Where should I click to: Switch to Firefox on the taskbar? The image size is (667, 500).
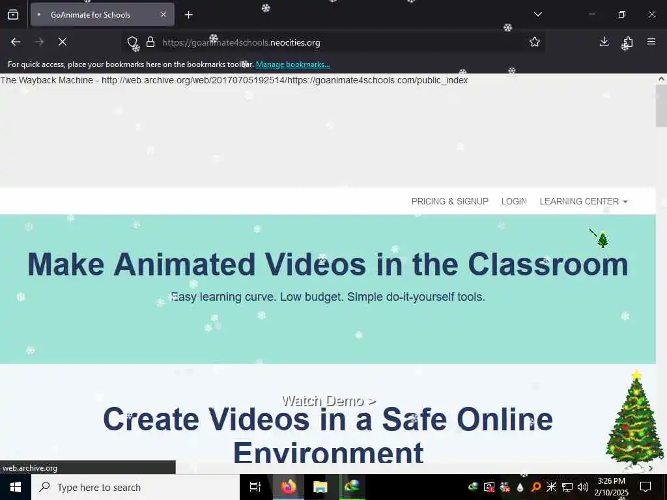(288, 487)
